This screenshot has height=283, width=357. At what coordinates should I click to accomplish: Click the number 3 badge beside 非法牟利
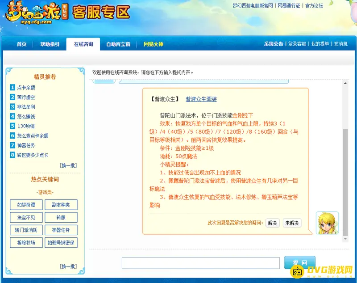pyautogui.click(x=12, y=107)
